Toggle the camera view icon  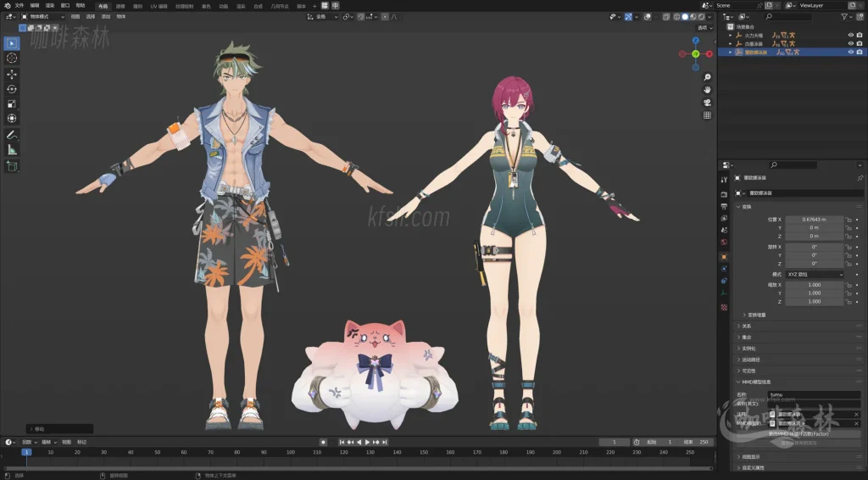[707, 103]
